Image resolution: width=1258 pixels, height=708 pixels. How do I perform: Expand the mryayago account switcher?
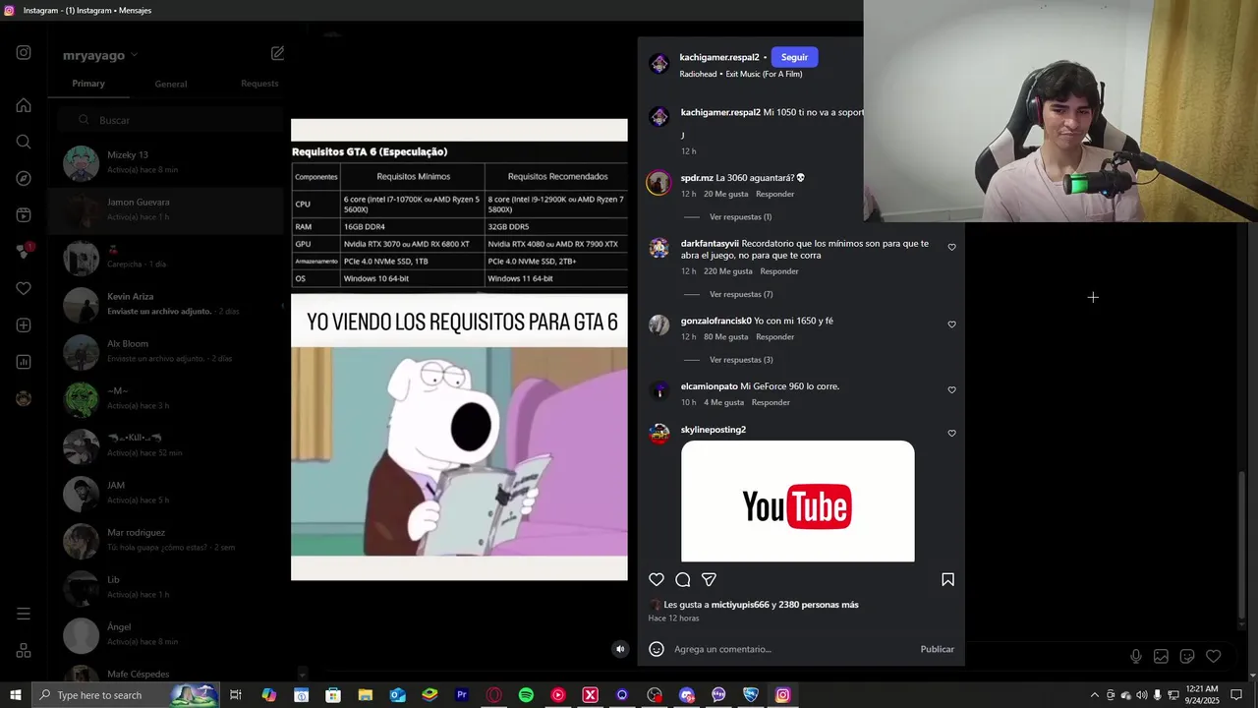point(100,55)
